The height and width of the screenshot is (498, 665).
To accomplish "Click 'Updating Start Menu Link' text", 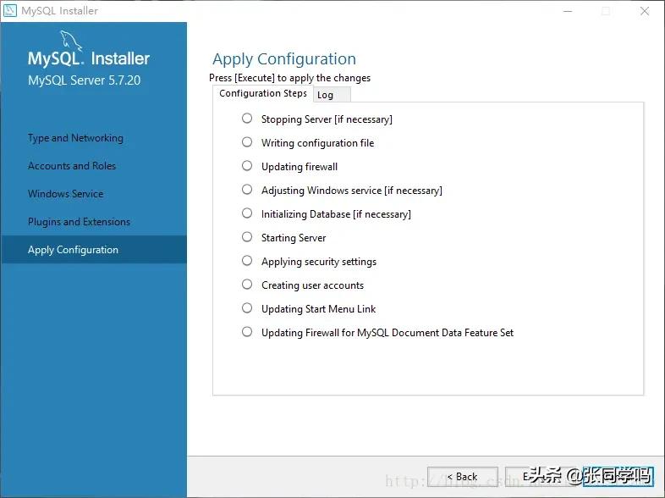I will pyautogui.click(x=318, y=309).
